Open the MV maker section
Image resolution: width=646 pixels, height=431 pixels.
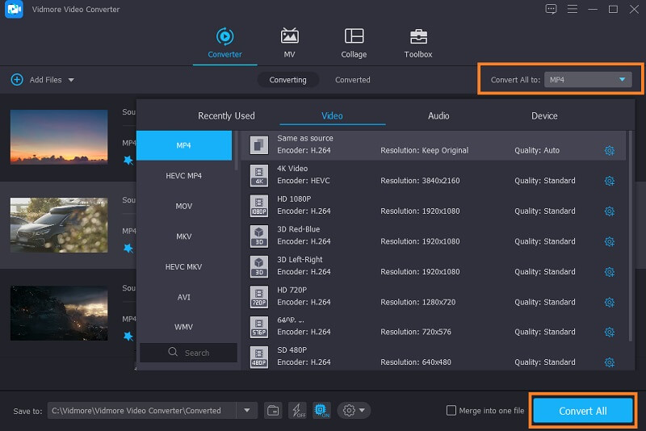click(289, 43)
